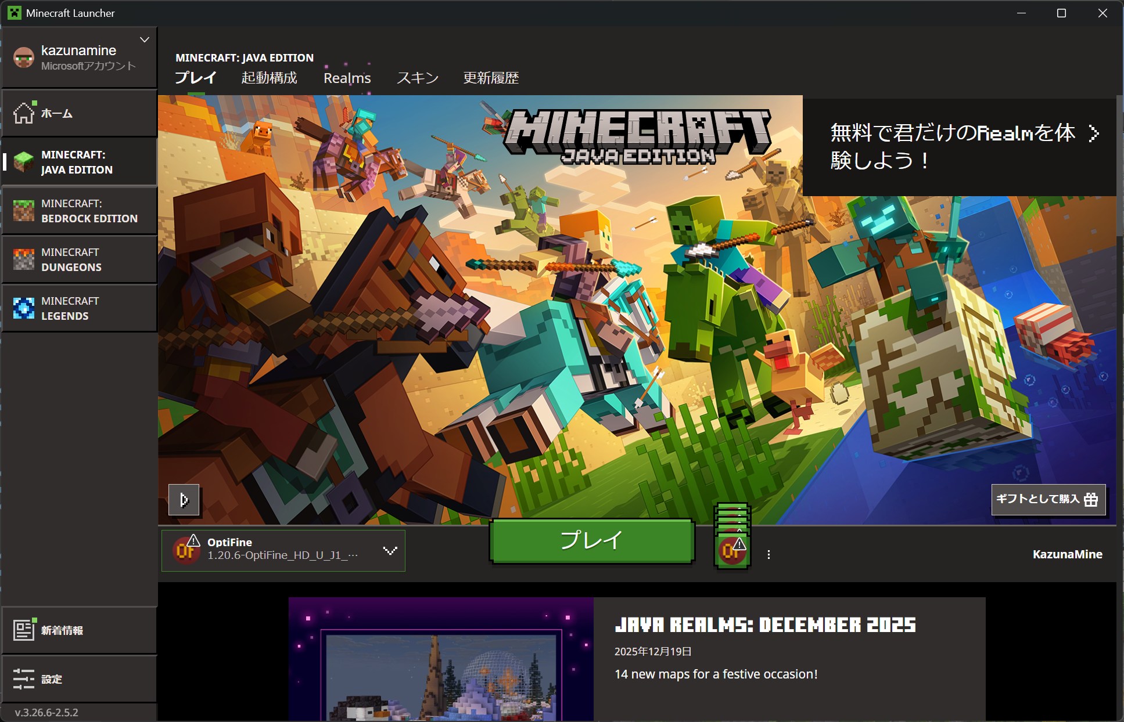Open the OptiFine installation selector dropdown
The height and width of the screenshot is (722, 1124).
283,550
